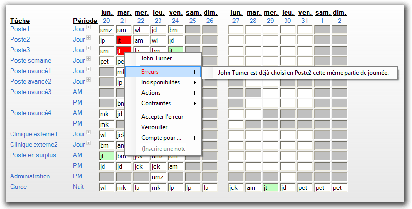Viewport: 412px width, 209px height.
Task: Select the green jt cell in Poste3 Friday
Action: [x=175, y=50]
